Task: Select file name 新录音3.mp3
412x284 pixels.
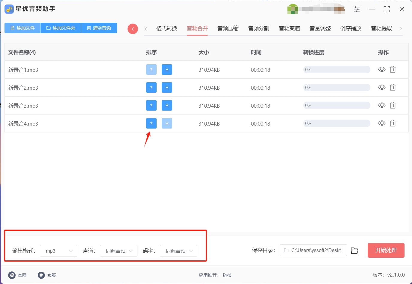Action: click(x=23, y=106)
